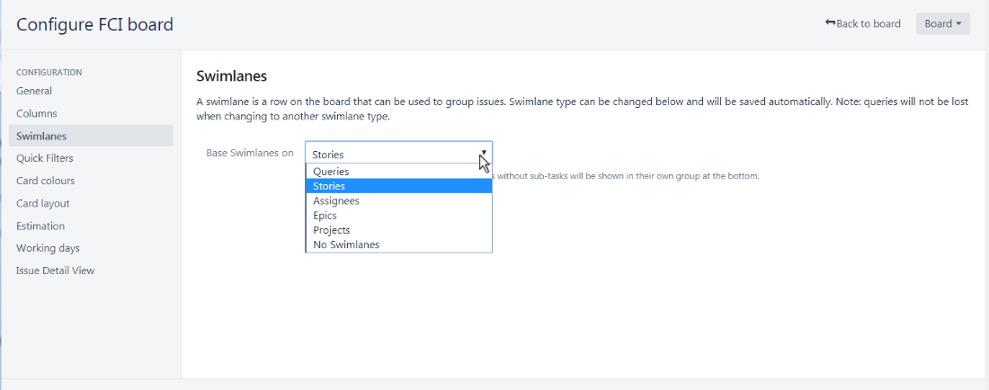Select Queries from the swimlane list
This screenshot has width=989, height=390.
click(398, 171)
